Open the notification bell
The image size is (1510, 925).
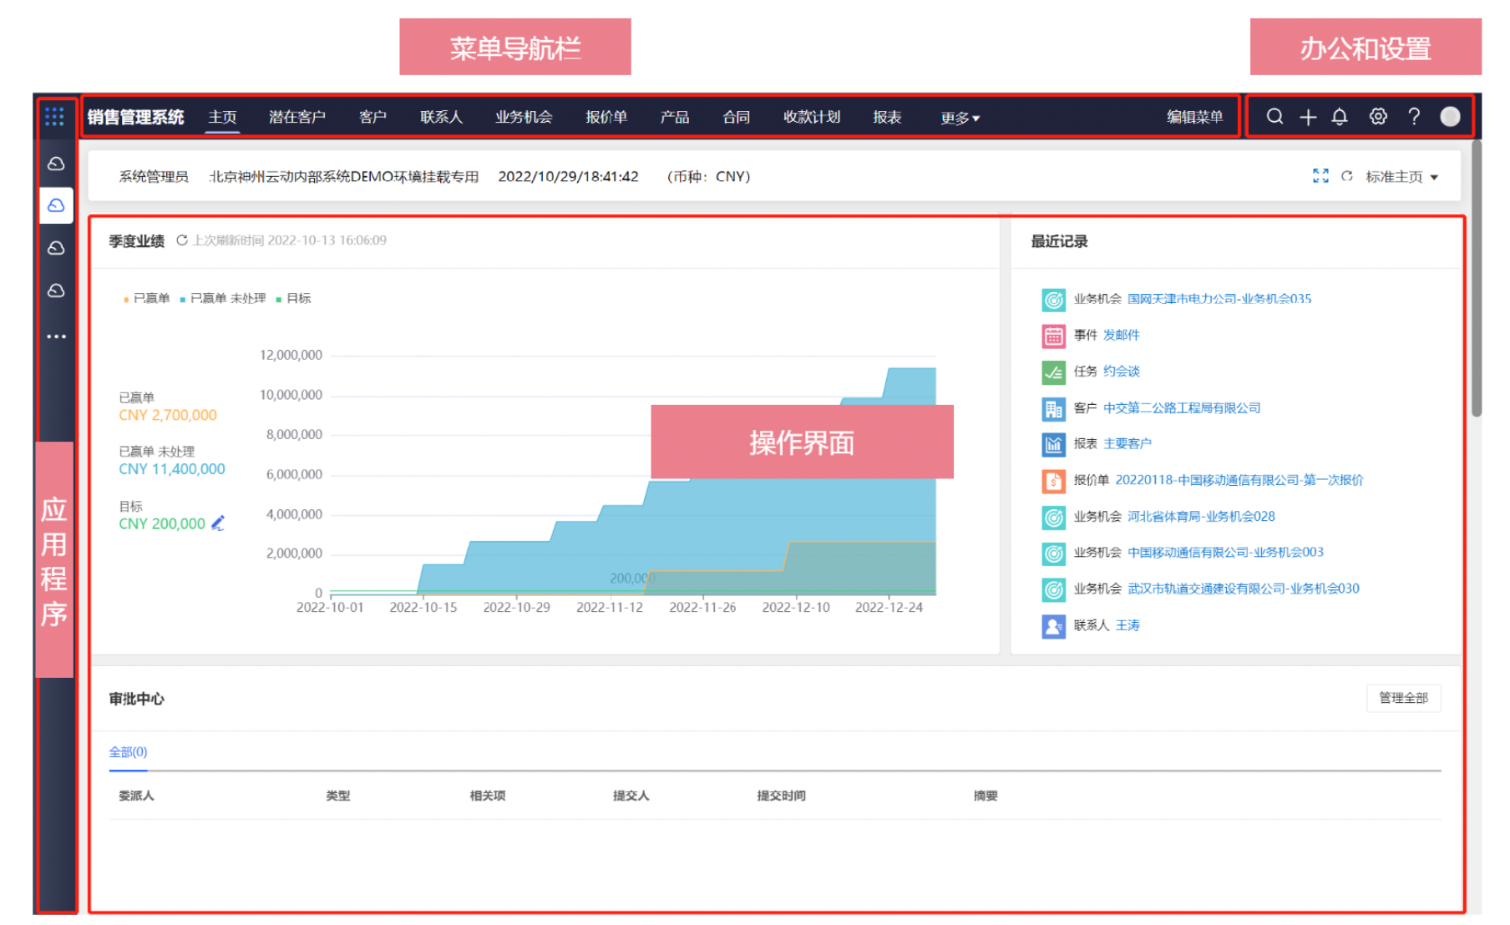[1340, 117]
